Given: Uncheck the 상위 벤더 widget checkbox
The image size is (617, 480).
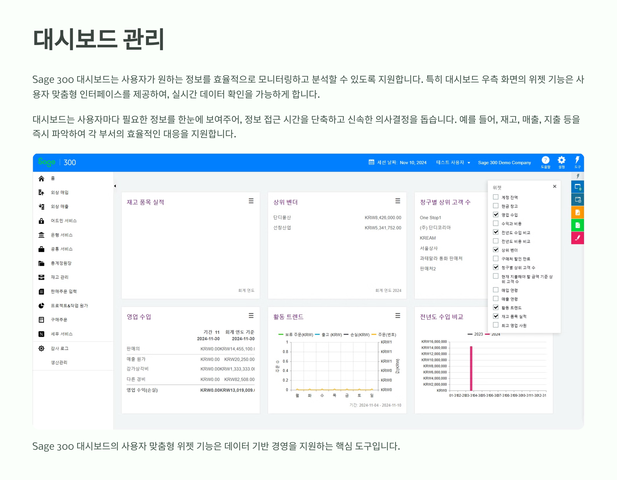Looking at the screenshot, I should tap(496, 250).
